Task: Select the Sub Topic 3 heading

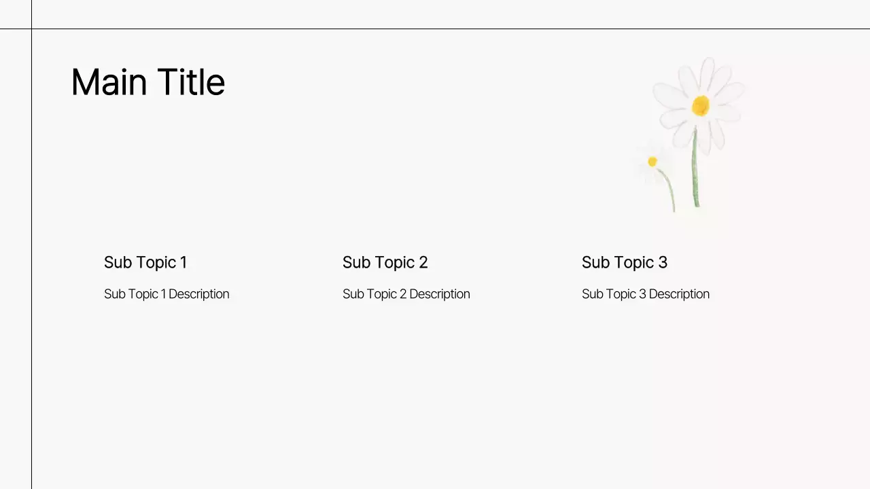Action: tap(624, 263)
